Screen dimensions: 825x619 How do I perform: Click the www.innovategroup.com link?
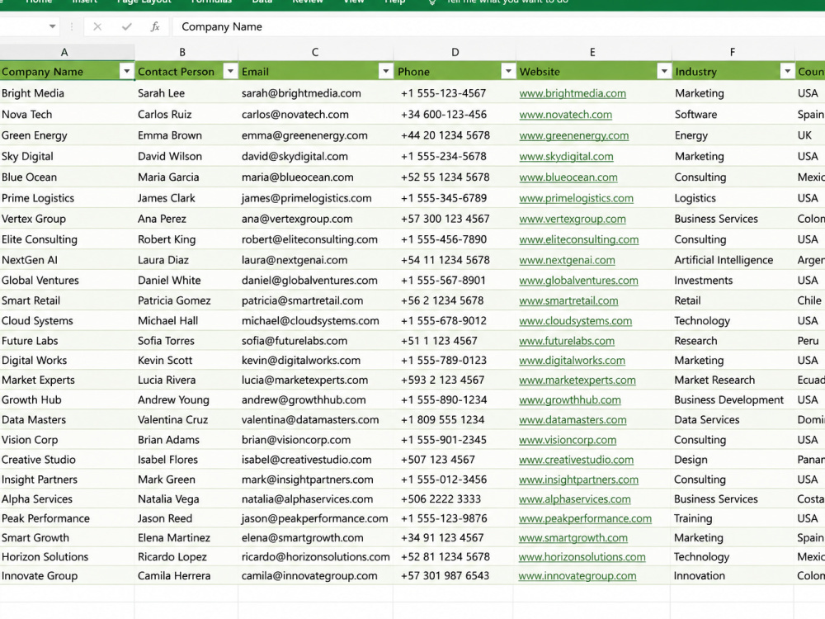tap(577, 576)
